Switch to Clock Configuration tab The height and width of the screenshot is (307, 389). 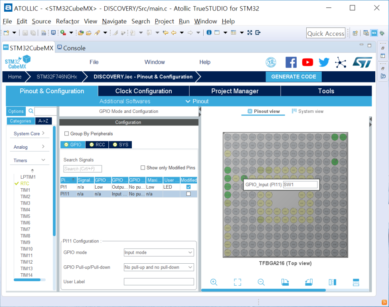click(x=144, y=91)
